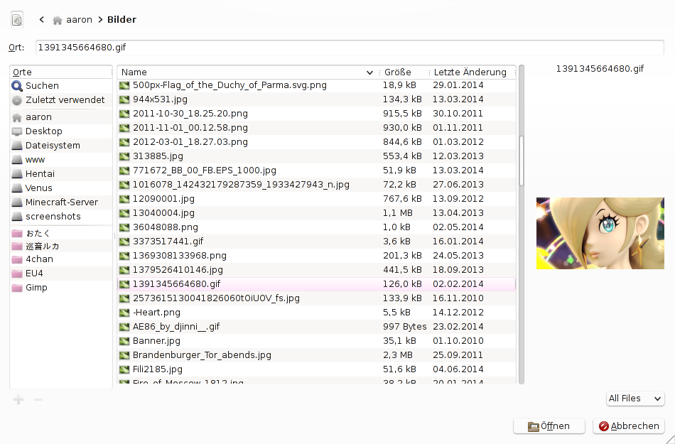Image resolution: width=675 pixels, height=444 pixels.
Task: Select 257361513004182606 0tOiU0V_fs.jpg file
Action: click(x=316, y=298)
